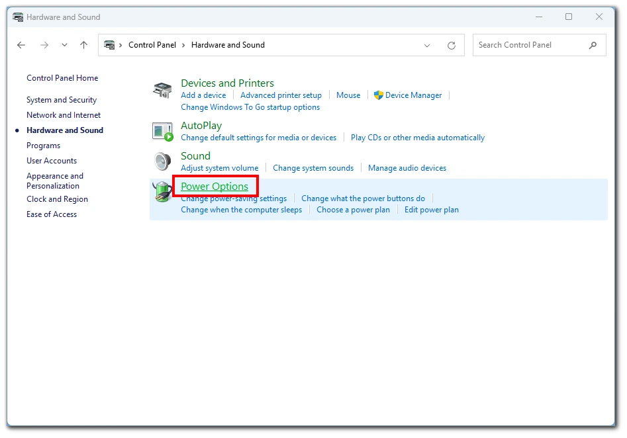Open the Power Options heading
This screenshot has height=438, width=627.
coord(215,186)
